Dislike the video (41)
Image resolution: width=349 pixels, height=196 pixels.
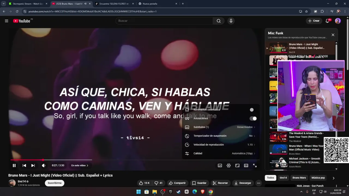click(x=158, y=183)
